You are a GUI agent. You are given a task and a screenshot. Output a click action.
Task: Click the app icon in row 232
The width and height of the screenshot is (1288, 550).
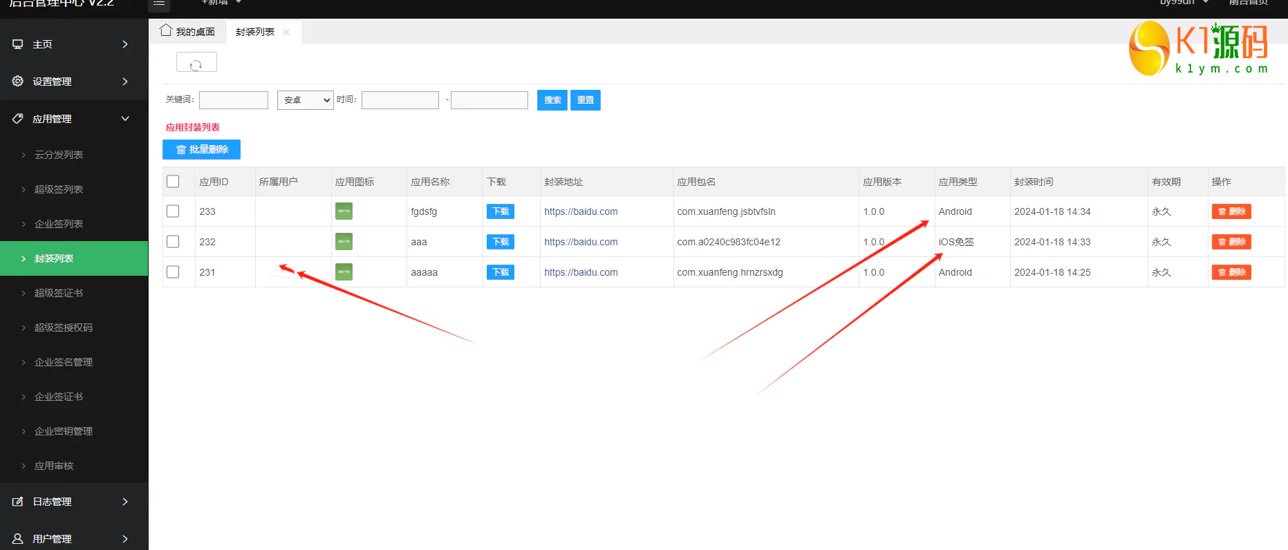[344, 242]
